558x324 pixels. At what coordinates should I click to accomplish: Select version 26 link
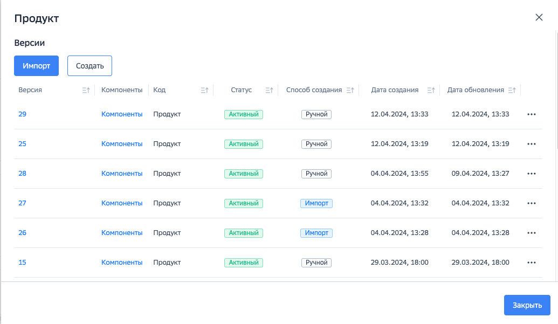coord(22,233)
